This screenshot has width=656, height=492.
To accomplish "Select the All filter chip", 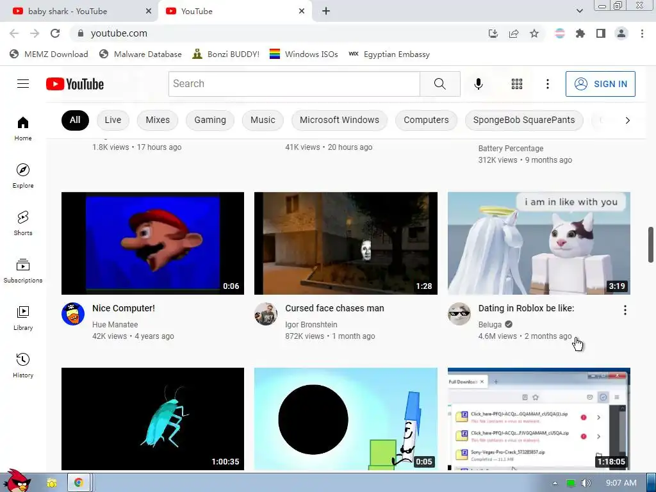I will click(x=75, y=120).
